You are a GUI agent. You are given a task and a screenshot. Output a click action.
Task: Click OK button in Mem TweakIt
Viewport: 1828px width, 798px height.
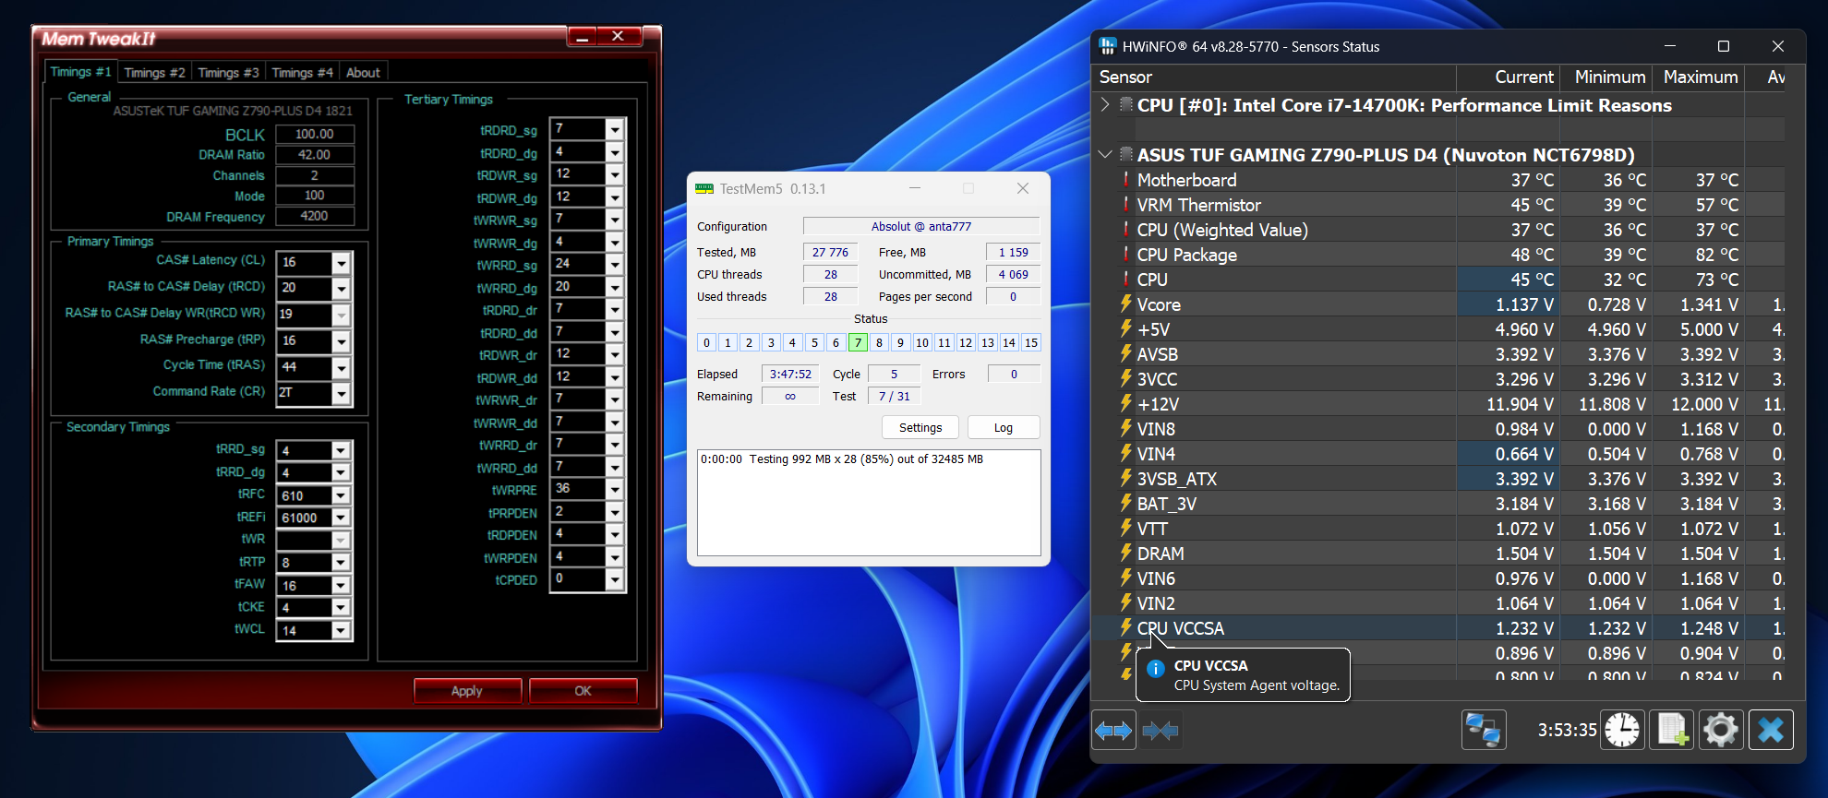(583, 691)
